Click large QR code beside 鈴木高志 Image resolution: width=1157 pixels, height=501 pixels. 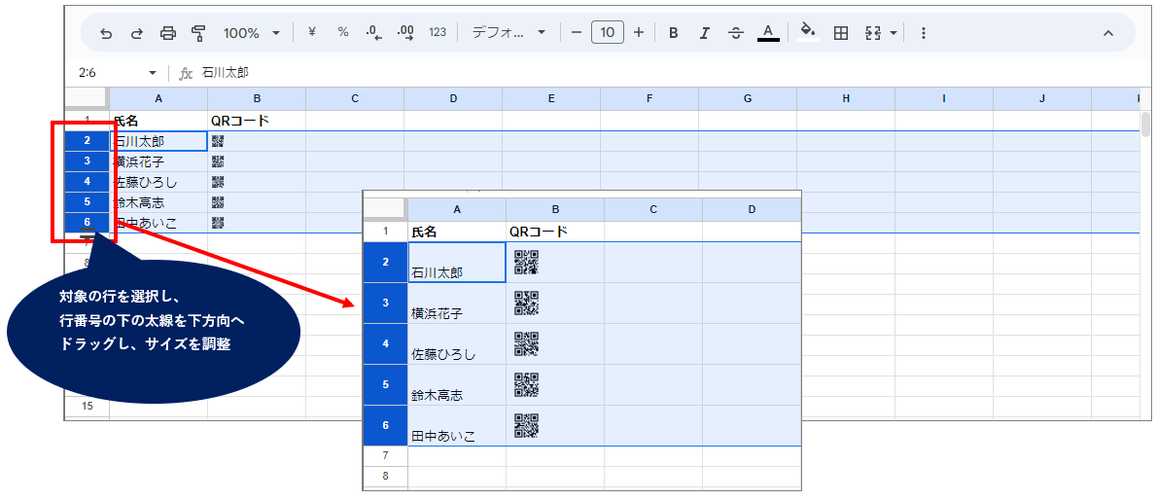526,384
